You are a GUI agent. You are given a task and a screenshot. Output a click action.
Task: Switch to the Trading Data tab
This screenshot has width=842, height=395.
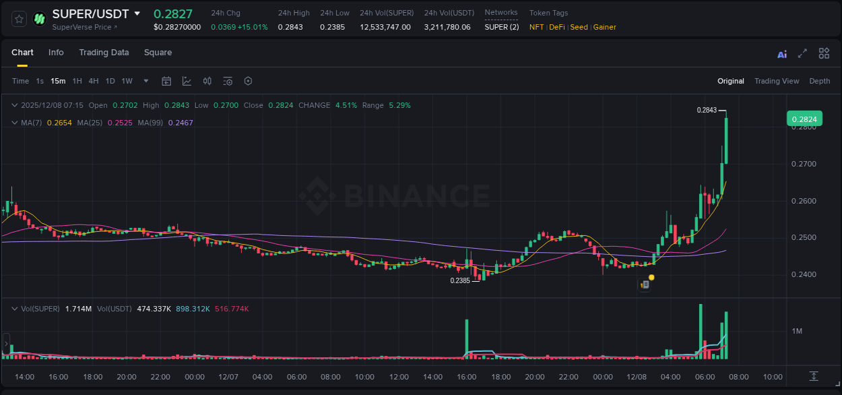point(104,53)
